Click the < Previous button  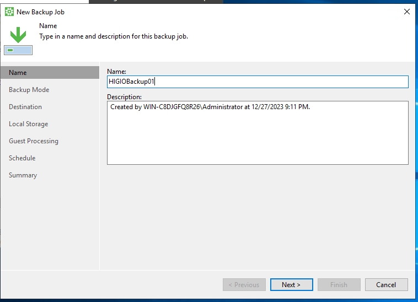point(244,285)
